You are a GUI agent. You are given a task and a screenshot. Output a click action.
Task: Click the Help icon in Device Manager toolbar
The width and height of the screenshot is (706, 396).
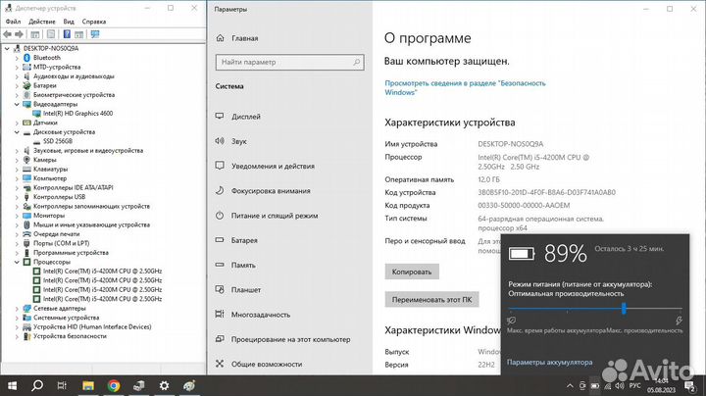pos(67,34)
